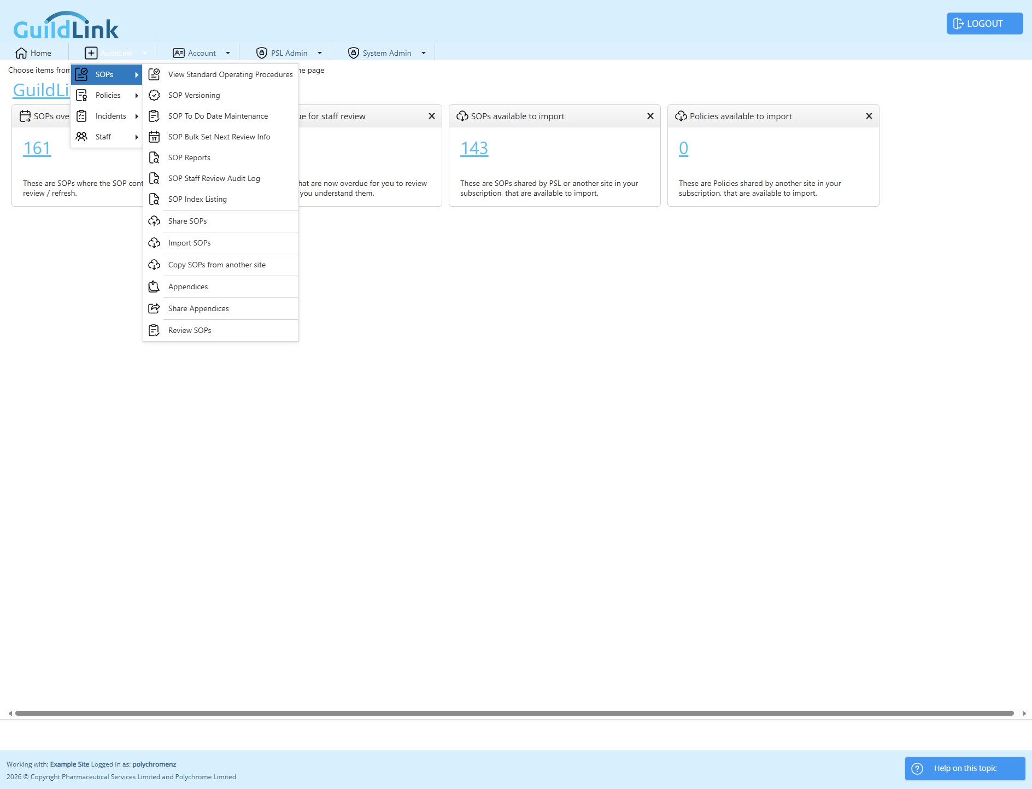
Task: Click the Incidents checklist icon
Action: click(81, 116)
